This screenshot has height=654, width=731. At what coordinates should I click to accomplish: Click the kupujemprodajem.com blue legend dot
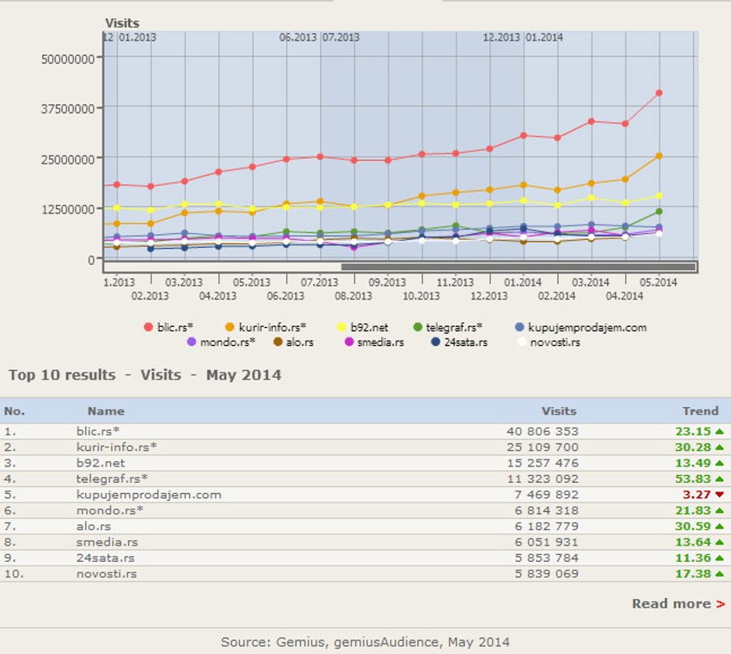pyautogui.click(x=519, y=327)
